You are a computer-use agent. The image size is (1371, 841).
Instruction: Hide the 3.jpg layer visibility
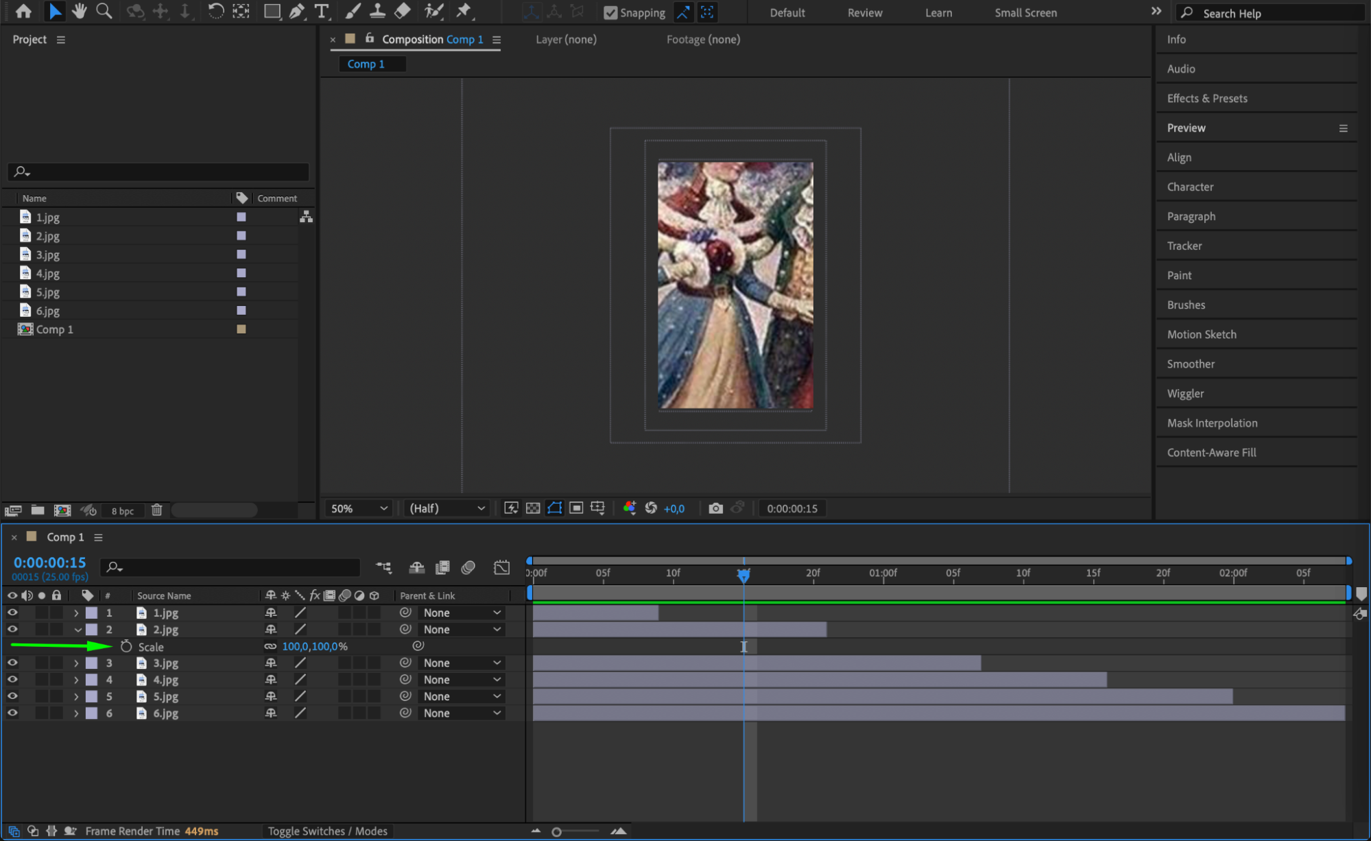[12, 663]
